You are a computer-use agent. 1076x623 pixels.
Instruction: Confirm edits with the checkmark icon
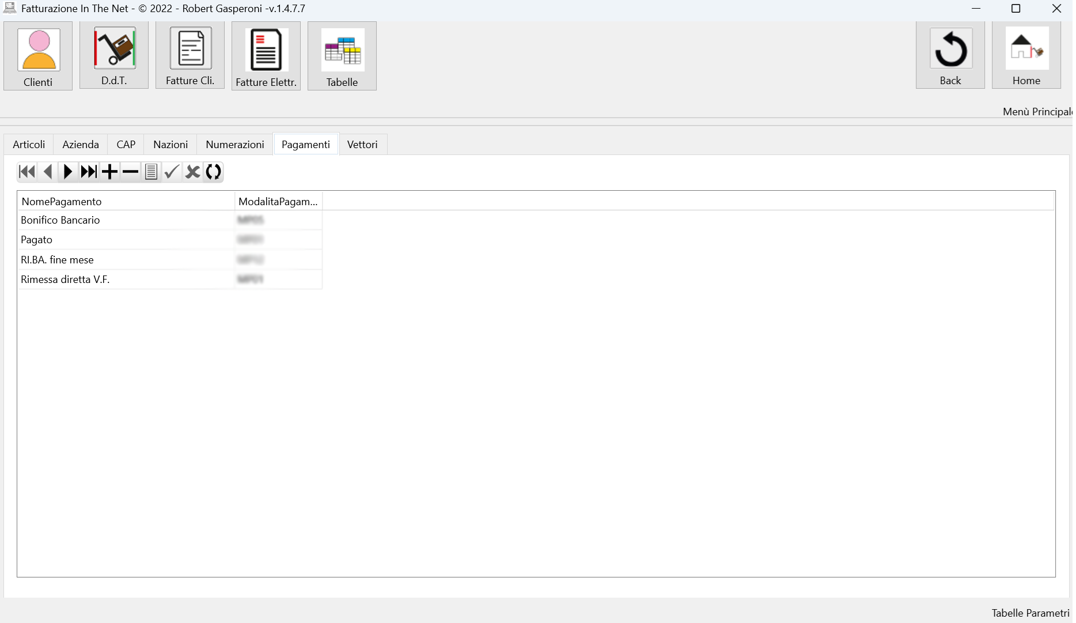pos(172,172)
